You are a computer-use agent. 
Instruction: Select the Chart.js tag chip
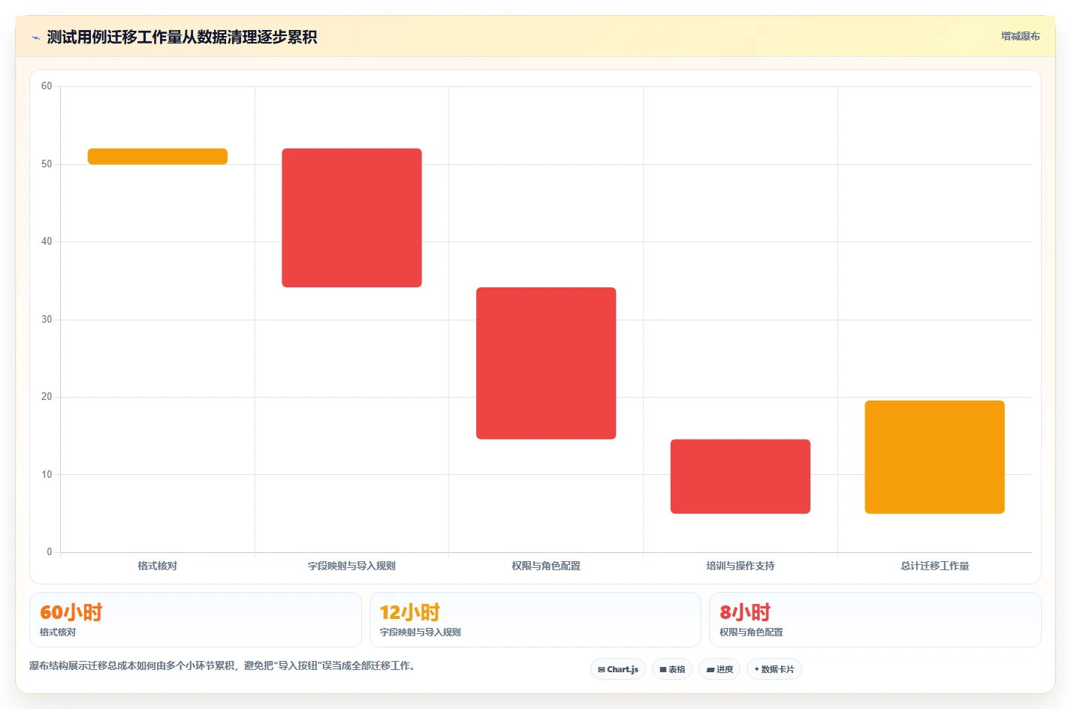pyautogui.click(x=618, y=669)
